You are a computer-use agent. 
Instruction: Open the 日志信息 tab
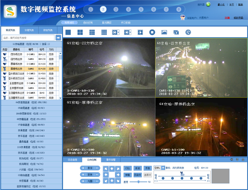72,160
